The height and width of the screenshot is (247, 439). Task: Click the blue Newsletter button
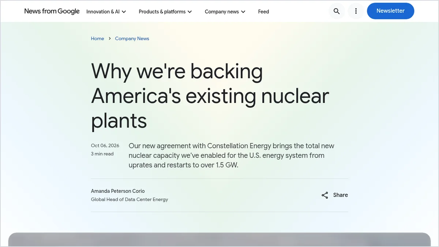[x=390, y=11]
